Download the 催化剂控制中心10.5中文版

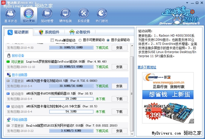pyautogui.click(x=119, y=112)
